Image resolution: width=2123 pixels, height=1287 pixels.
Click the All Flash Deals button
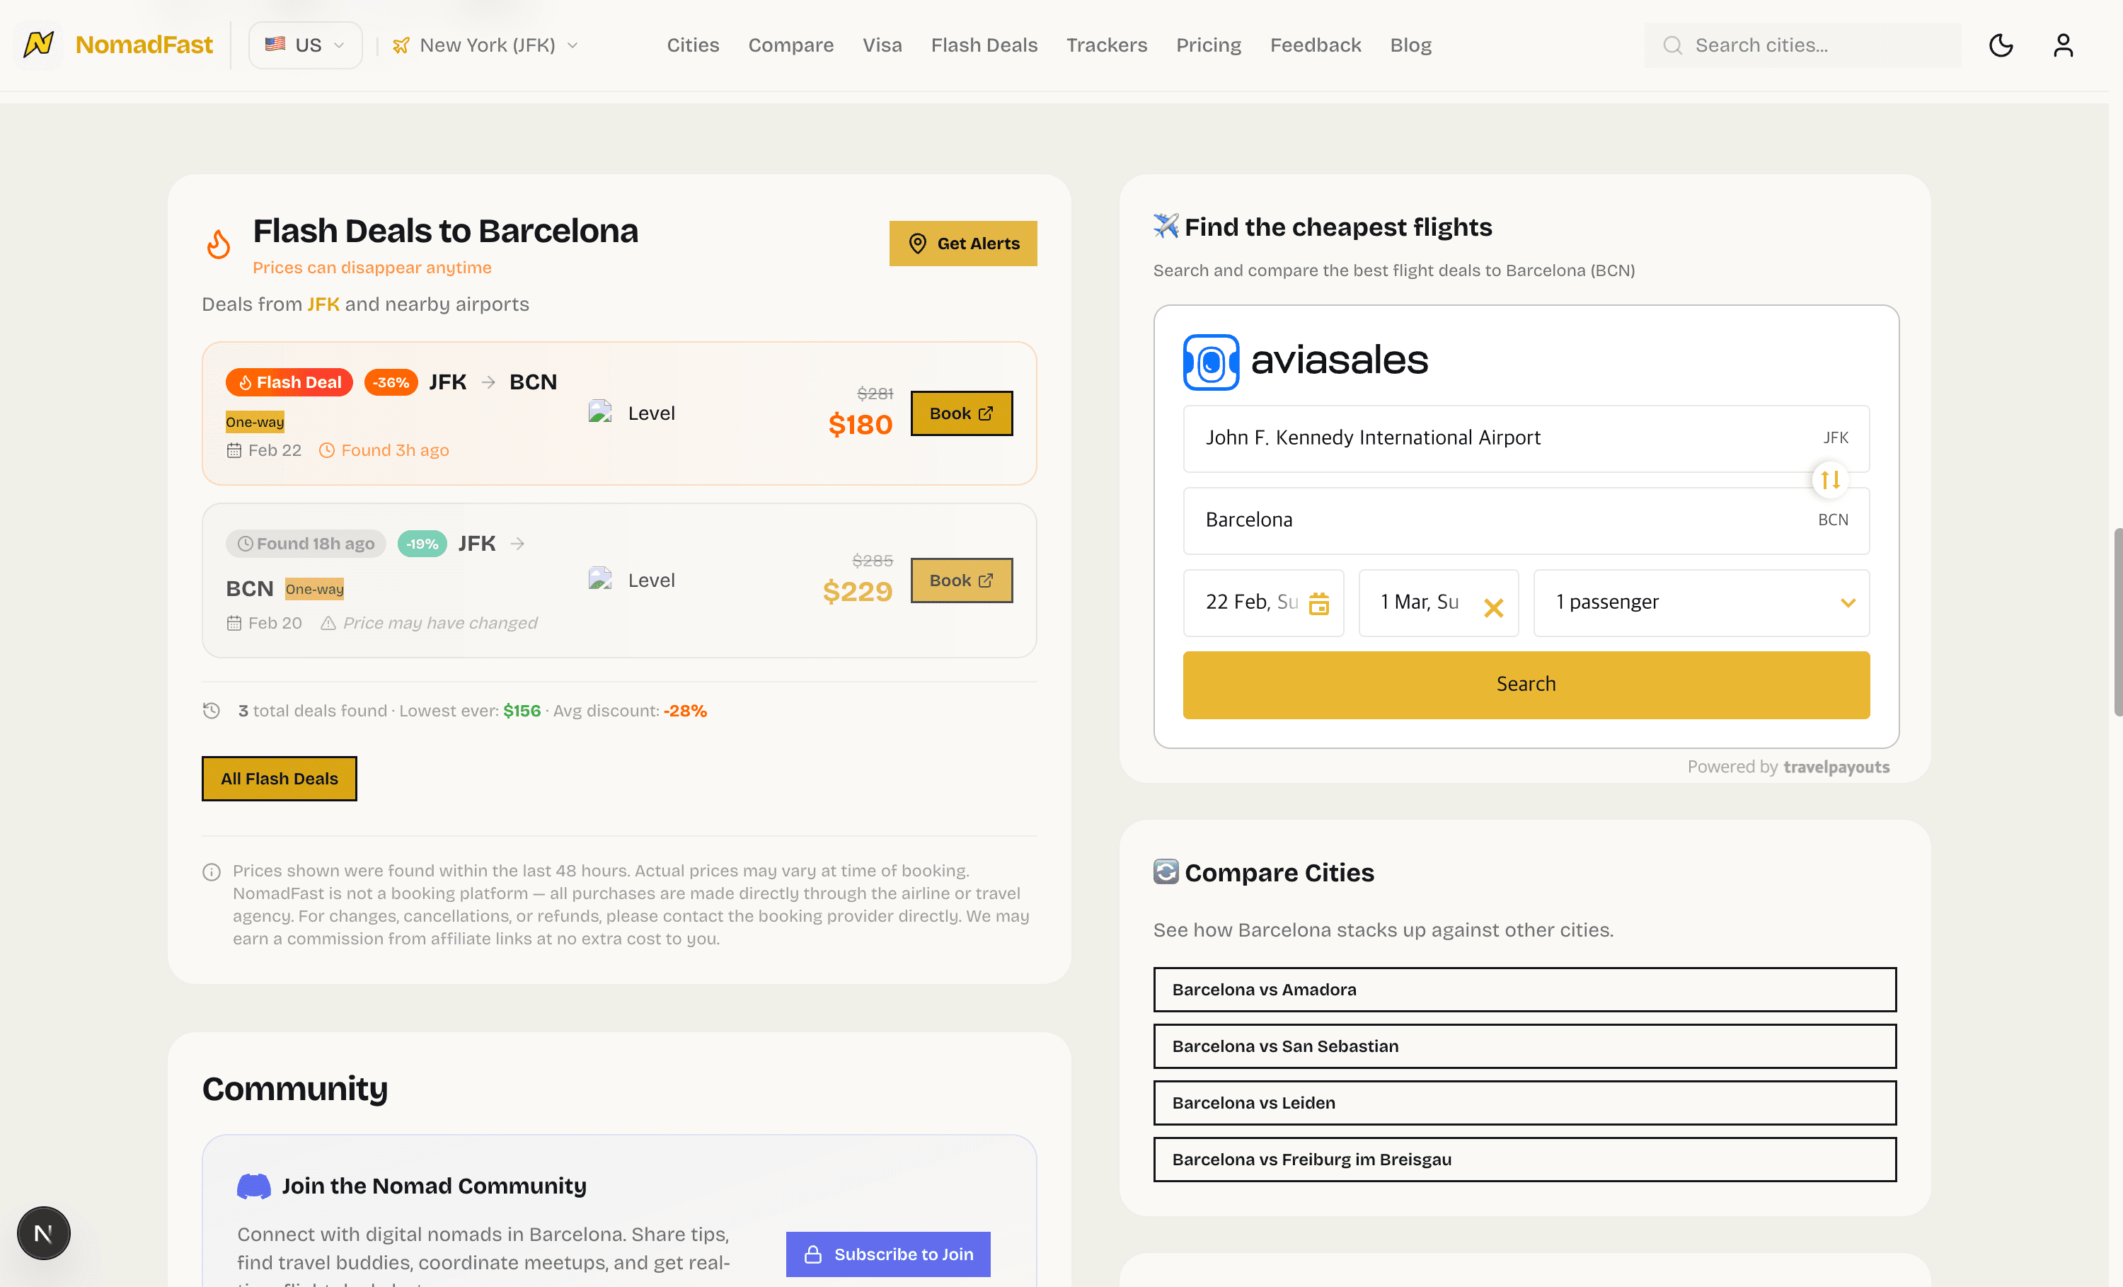278,777
